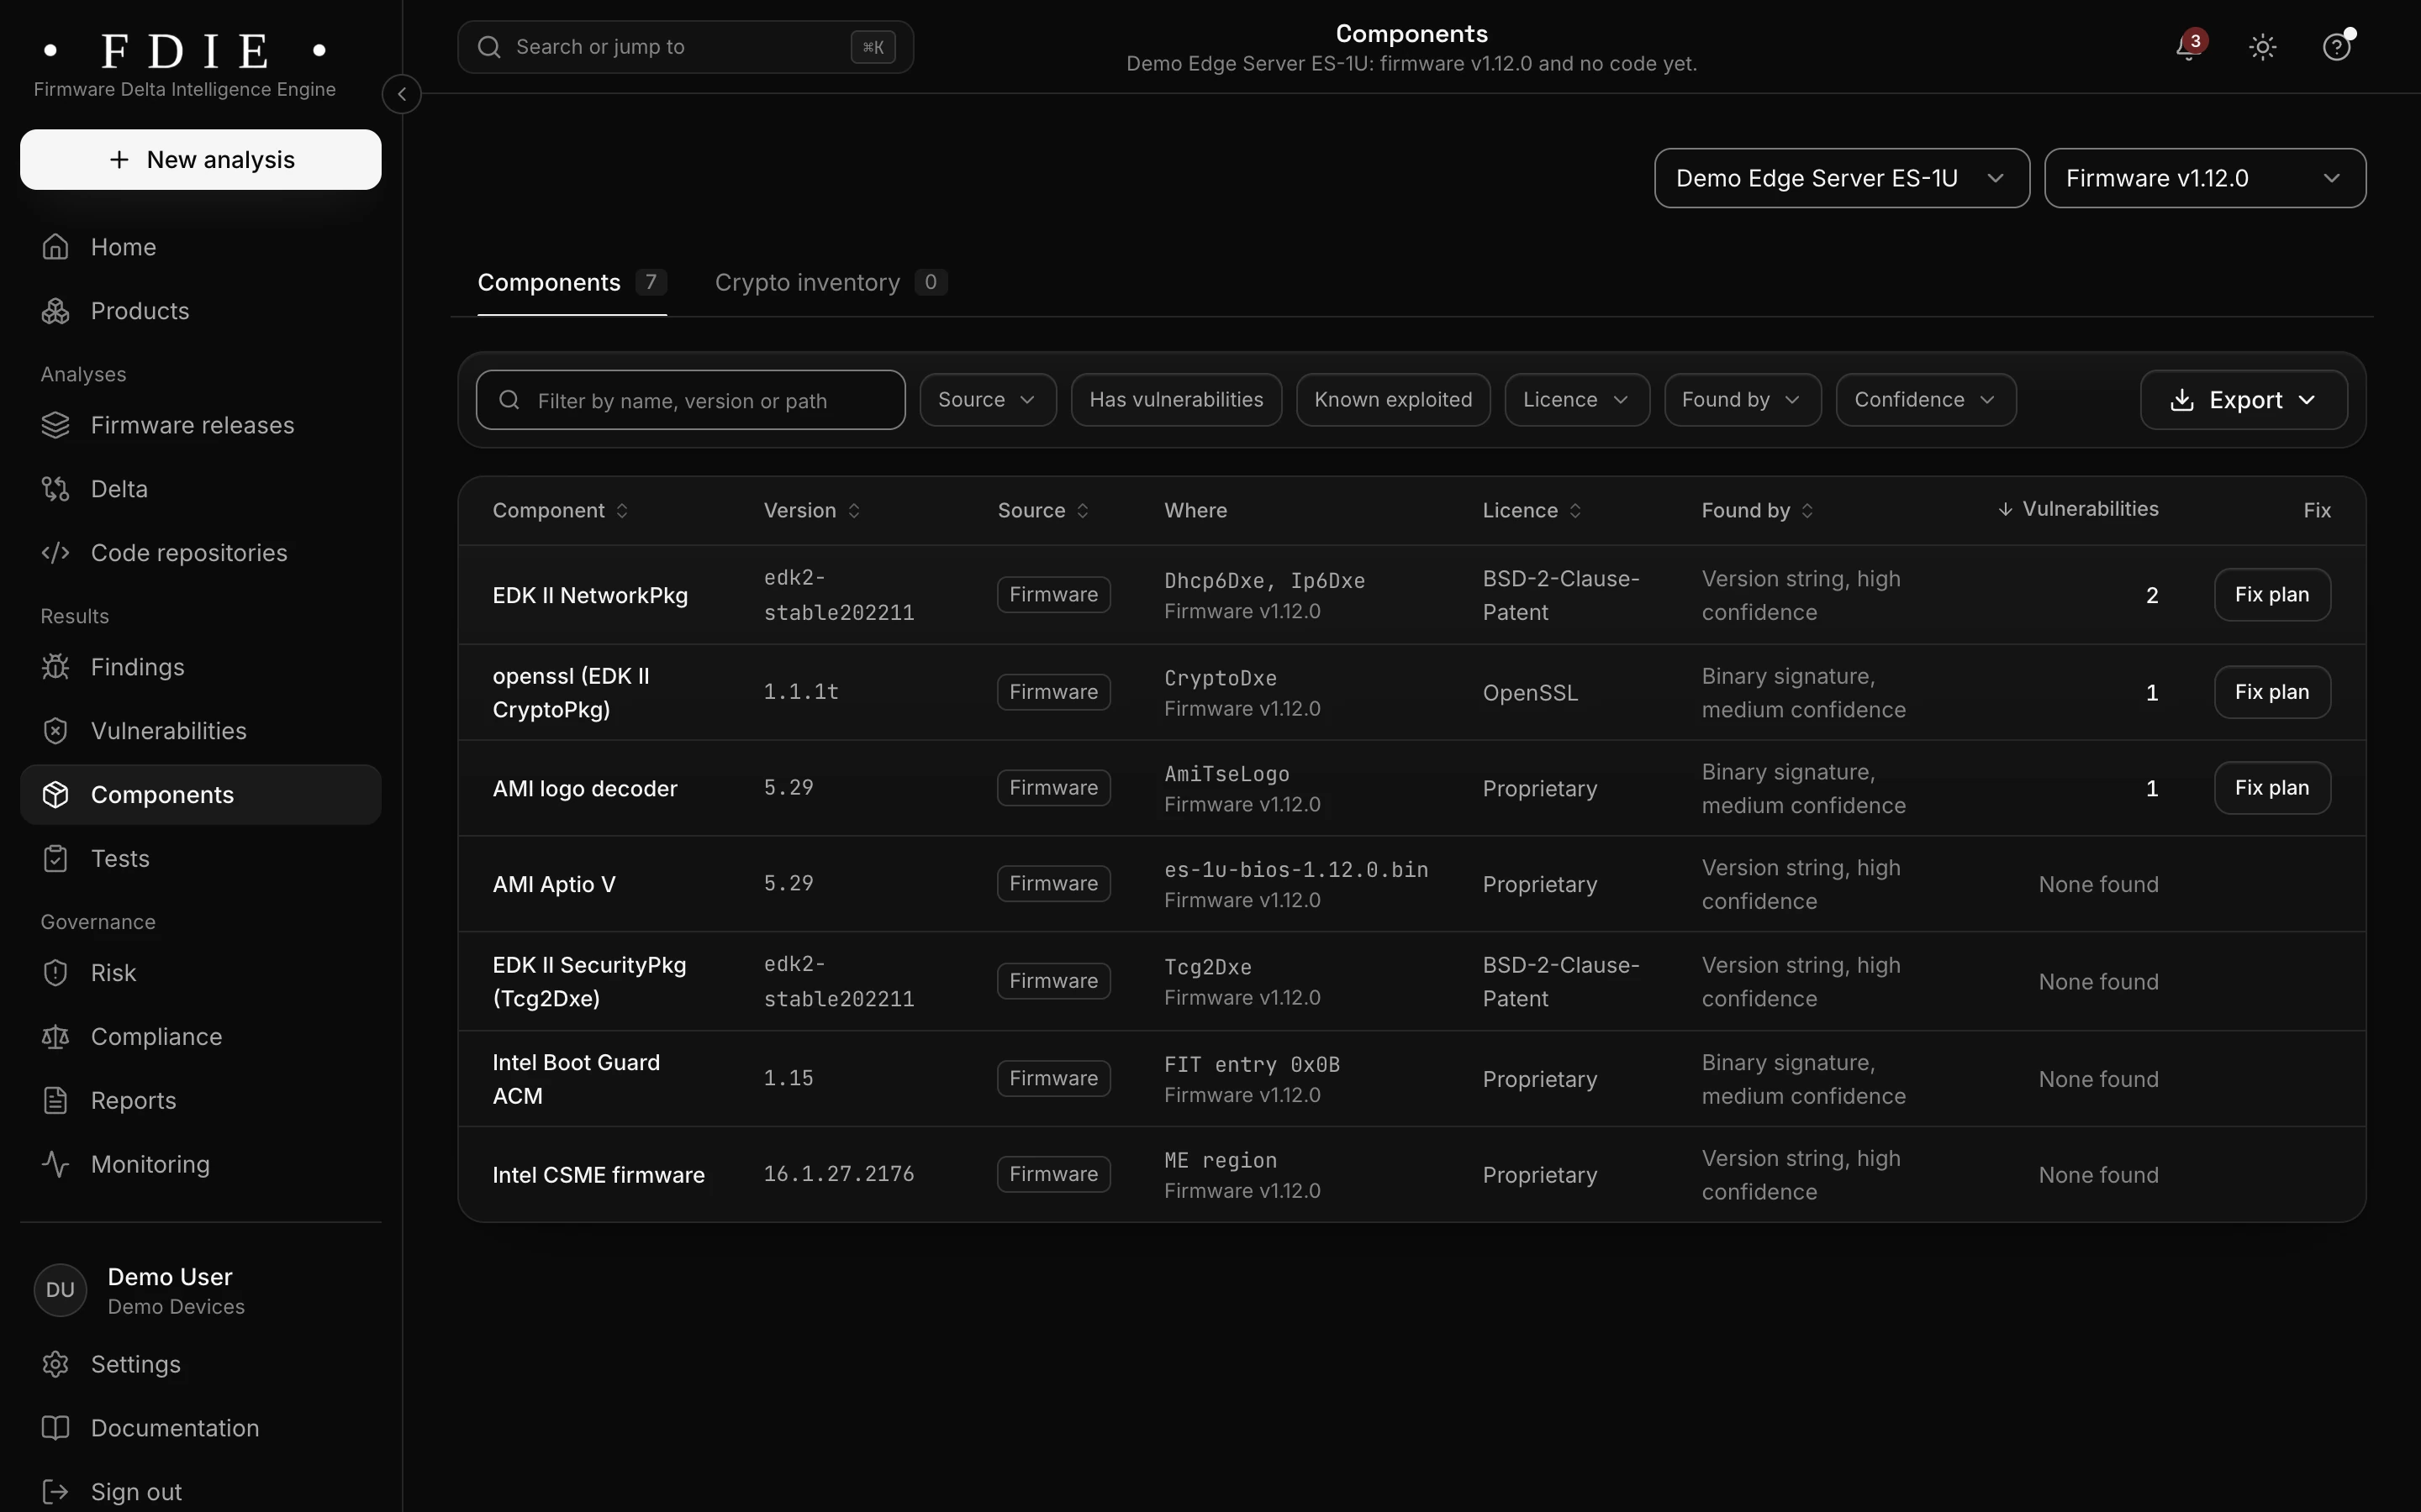Open Vulnerabilities in sidebar
2421x1512 pixels.
coord(200,731)
